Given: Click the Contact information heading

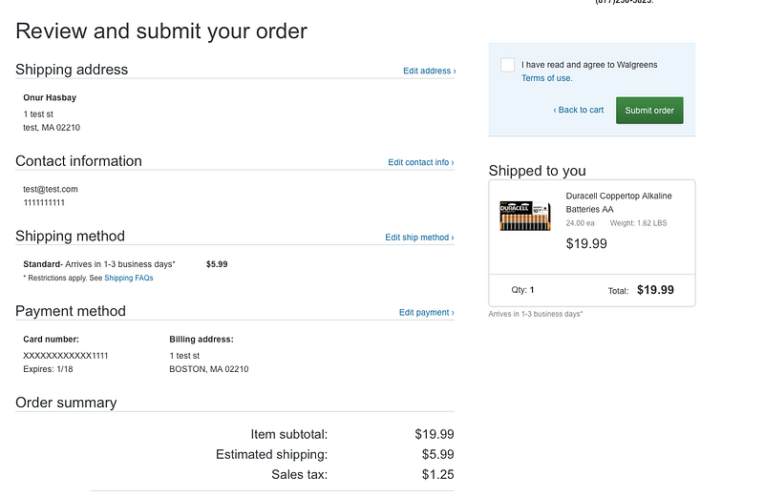Looking at the screenshot, I should click(78, 160).
